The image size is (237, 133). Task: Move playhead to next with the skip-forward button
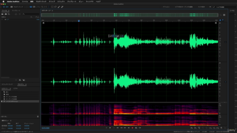pyautogui.click(x=129, y=128)
